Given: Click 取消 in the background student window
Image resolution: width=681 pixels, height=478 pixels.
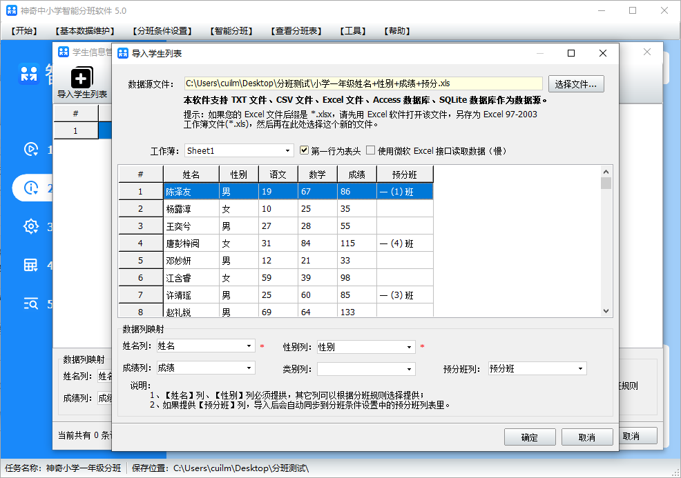Looking at the screenshot, I should [x=637, y=436].
